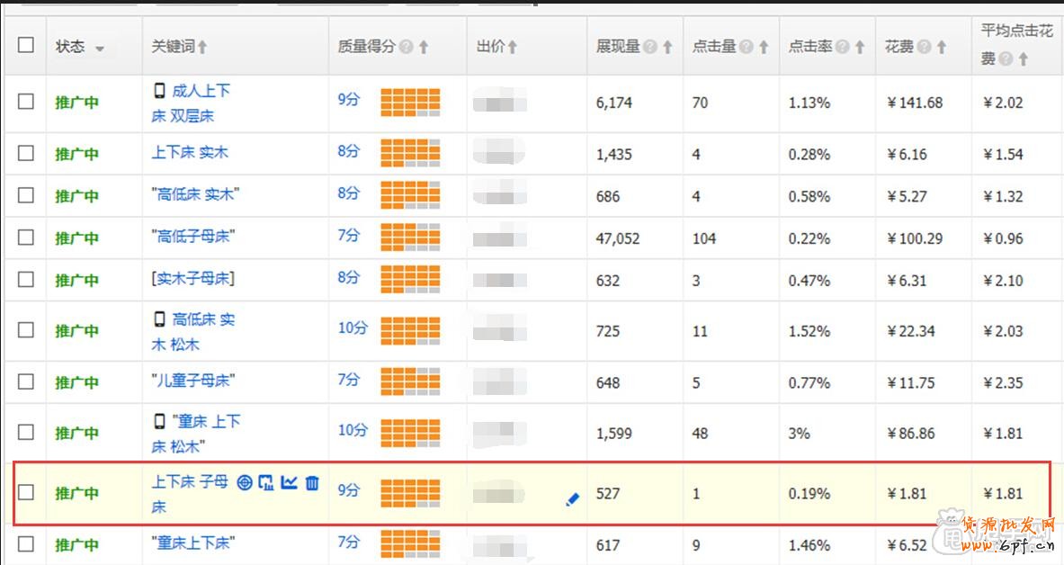
Task: Select the checkbox for "高低子母床" row
Action: 26,237
